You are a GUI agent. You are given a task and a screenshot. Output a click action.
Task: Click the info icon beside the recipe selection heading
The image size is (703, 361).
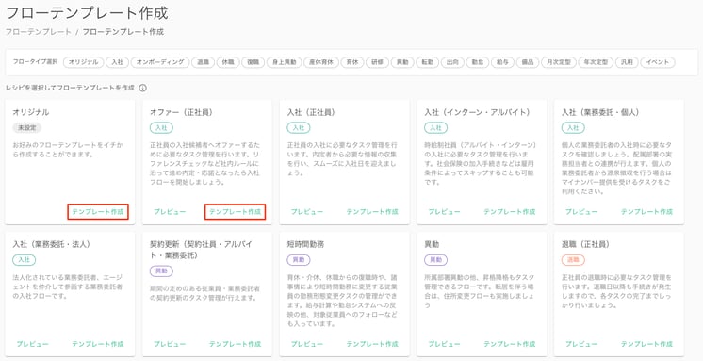pyautogui.click(x=143, y=88)
